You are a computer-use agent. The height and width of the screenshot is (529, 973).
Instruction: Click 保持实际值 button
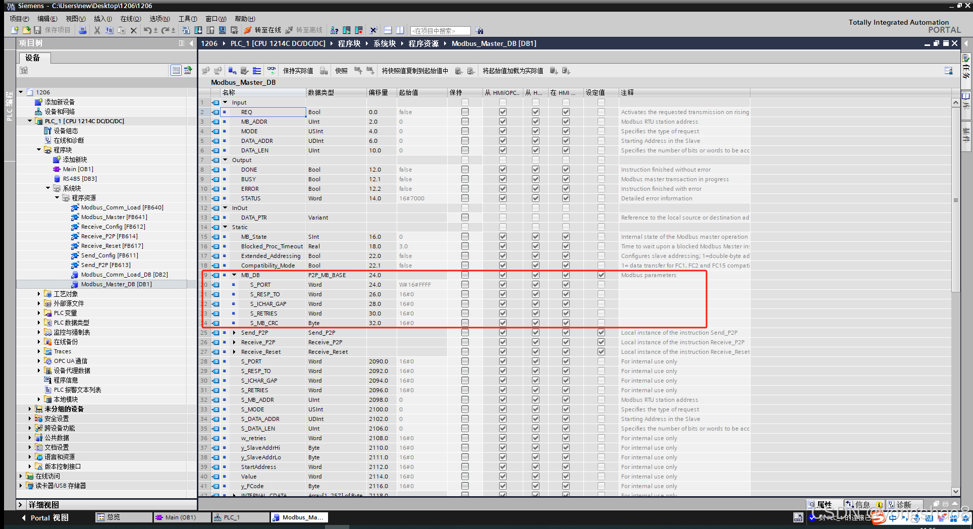298,71
